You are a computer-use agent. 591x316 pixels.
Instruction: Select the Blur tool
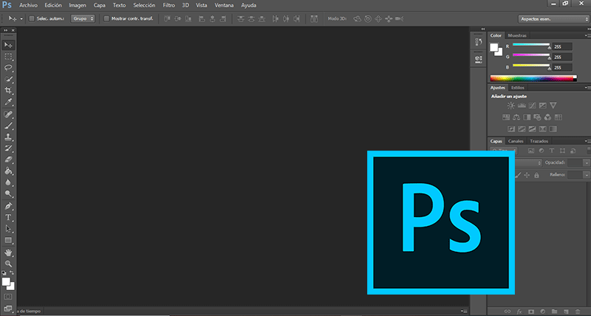point(8,182)
